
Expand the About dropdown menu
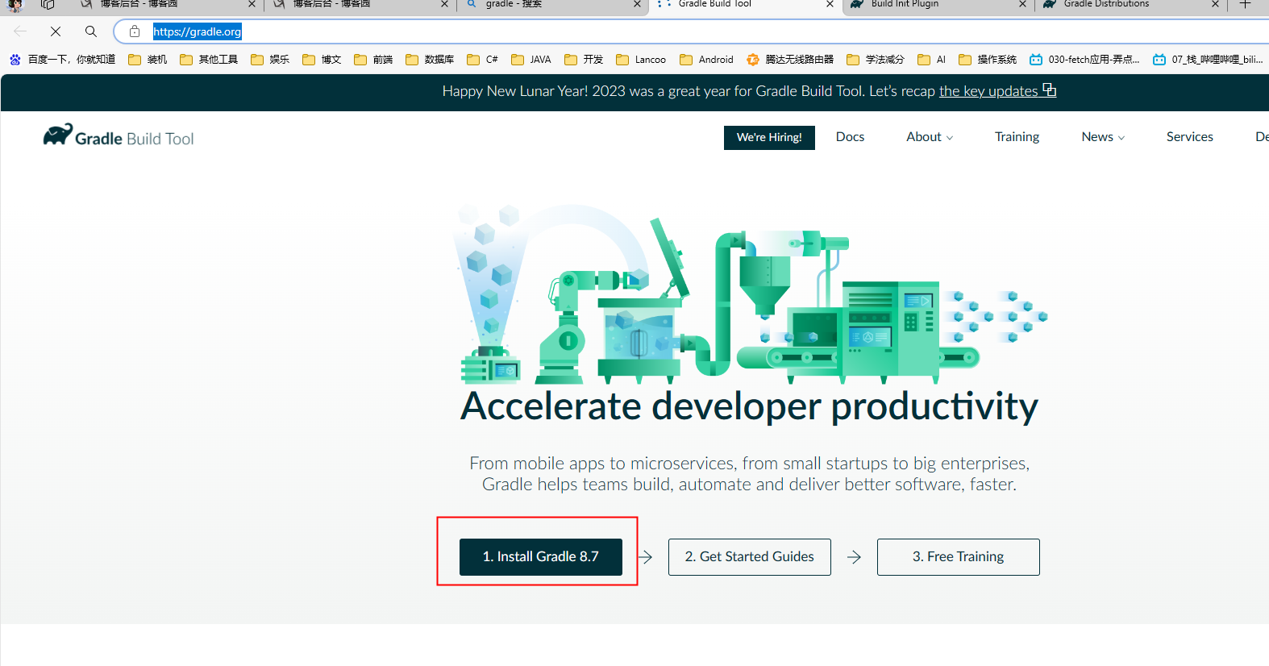930,137
